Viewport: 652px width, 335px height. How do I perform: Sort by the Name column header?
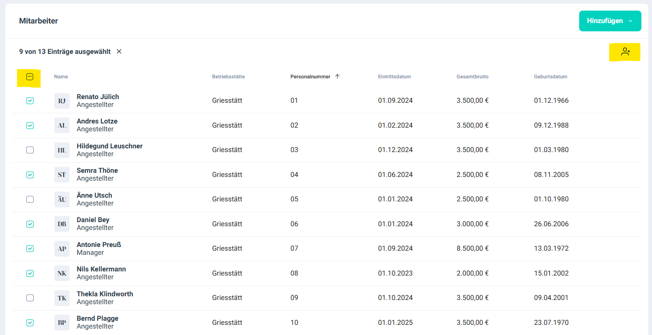pos(61,76)
